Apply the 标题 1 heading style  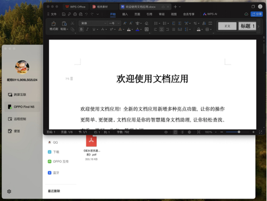(247, 26)
